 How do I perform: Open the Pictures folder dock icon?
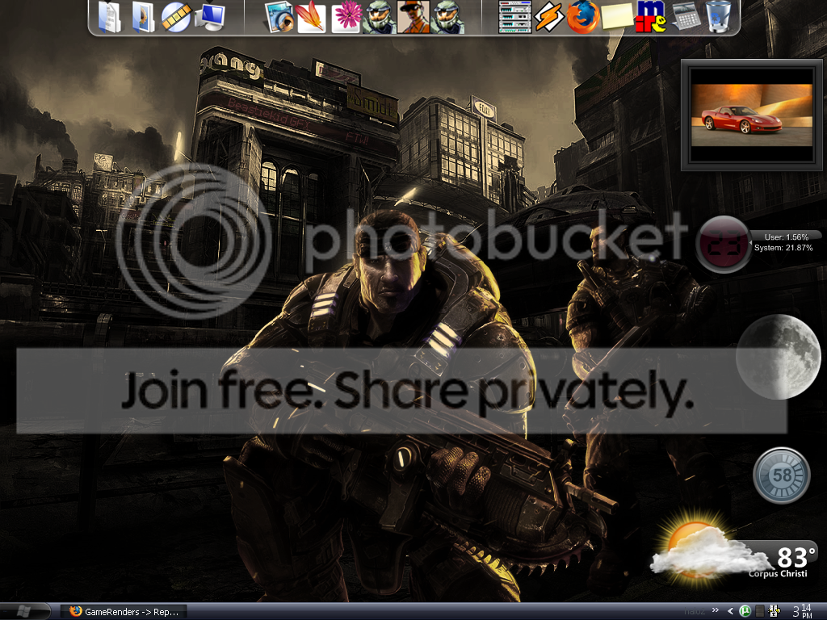pyautogui.click(x=142, y=18)
